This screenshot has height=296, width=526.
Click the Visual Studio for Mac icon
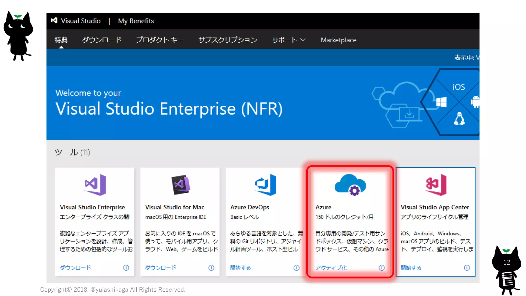tap(181, 185)
